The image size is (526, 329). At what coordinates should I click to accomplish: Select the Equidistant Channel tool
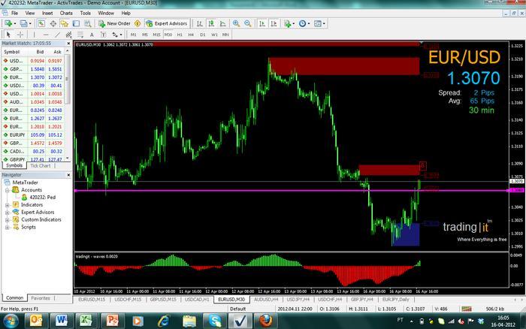click(x=69, y=35)
